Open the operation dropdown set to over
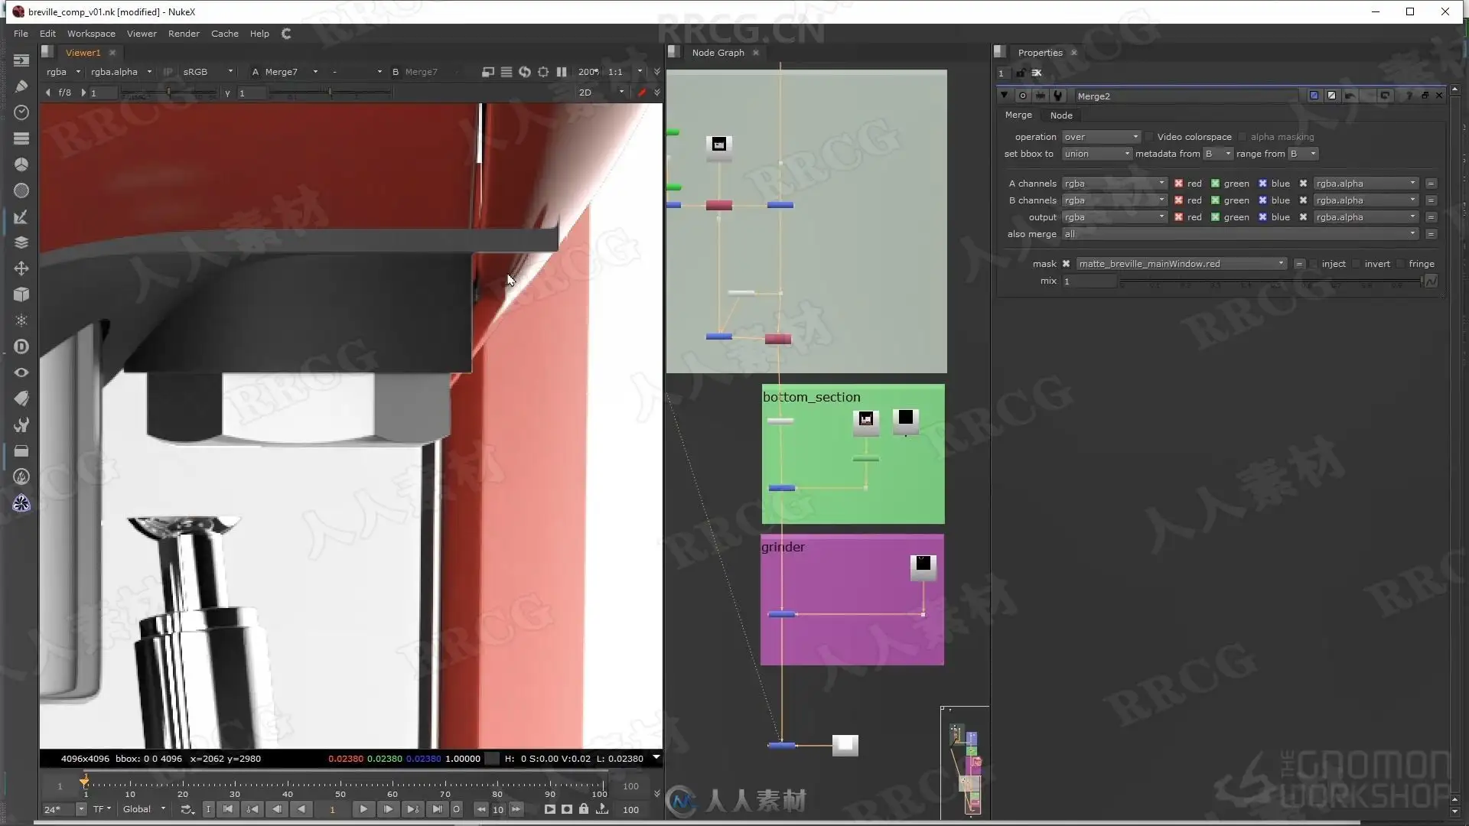The width and height of the screenshot is (1469, 826). pos(1101,137)
